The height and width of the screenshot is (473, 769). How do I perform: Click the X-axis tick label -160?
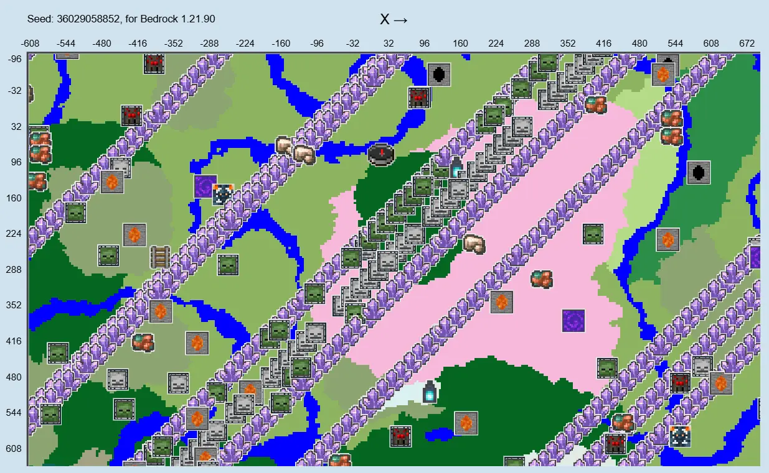tap(281, 44)
